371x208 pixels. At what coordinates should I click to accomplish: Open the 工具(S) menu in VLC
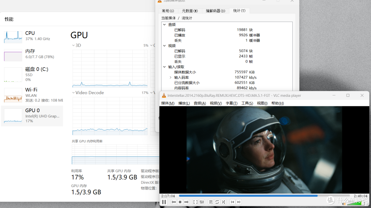coord(247,103)
